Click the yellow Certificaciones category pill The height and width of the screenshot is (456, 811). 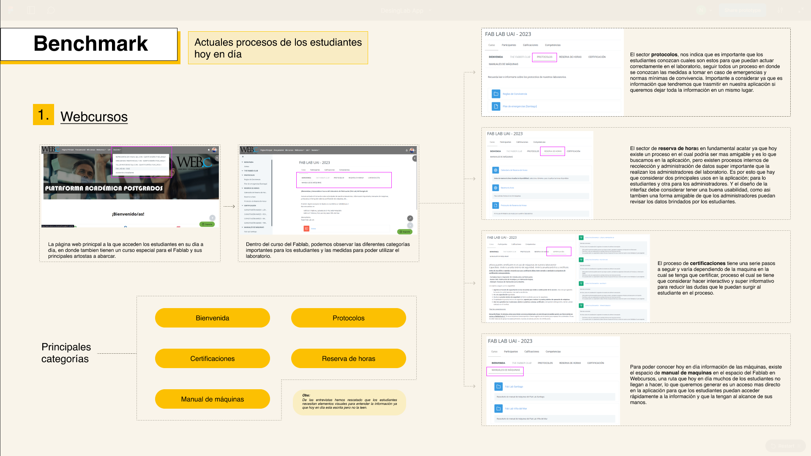pyautogui.click(x=212, y=358)
